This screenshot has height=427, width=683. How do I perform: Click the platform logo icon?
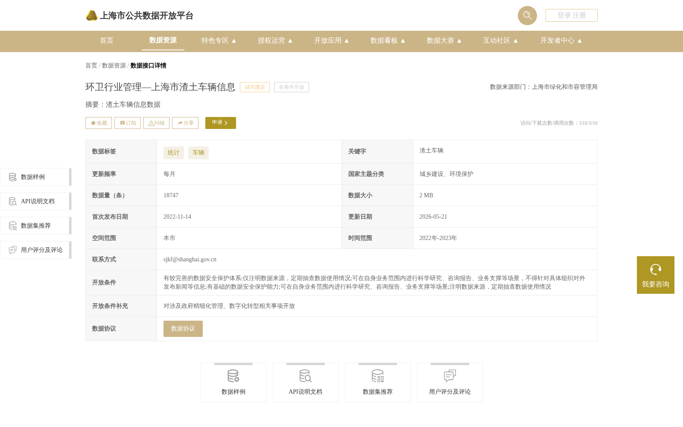coord(92,15)
